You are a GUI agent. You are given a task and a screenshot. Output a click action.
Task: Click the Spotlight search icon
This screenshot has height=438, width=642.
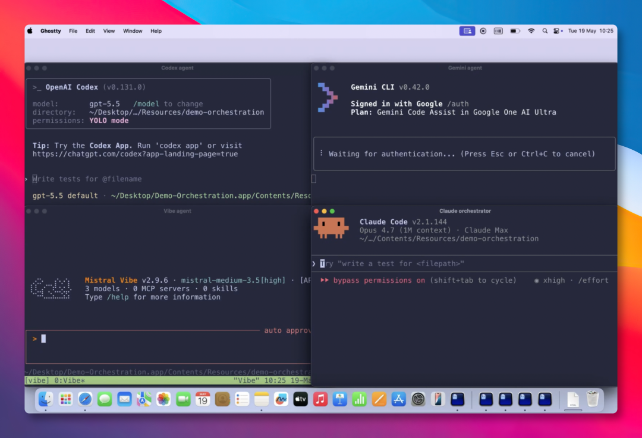click(545, 31)
